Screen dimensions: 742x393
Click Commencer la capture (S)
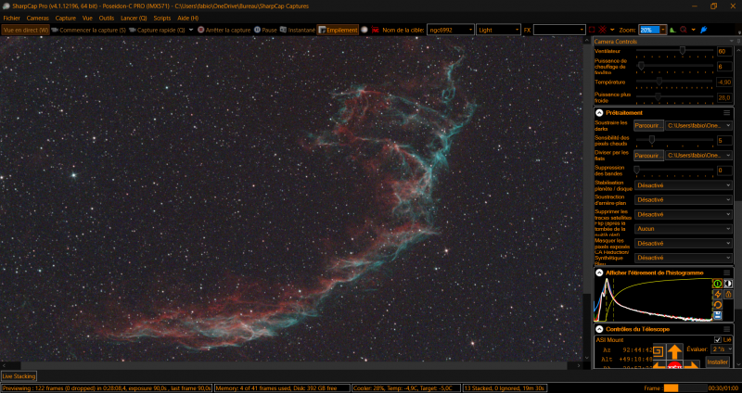click(x=89, y=30)
